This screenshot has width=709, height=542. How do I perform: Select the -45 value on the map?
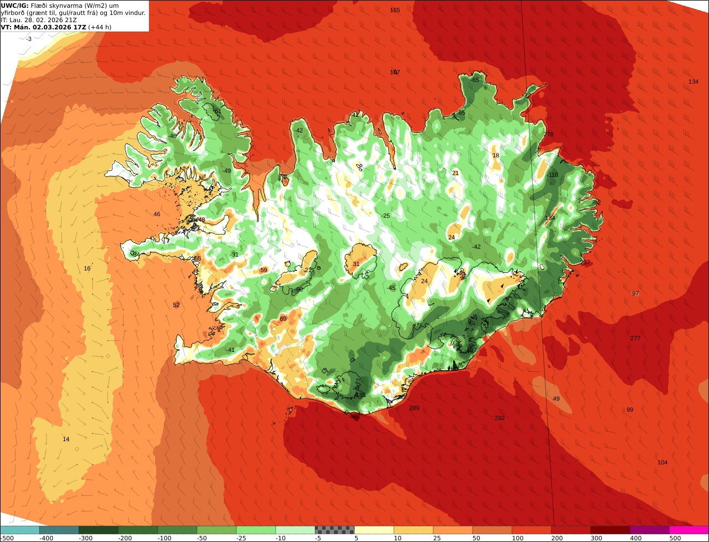pos(391,288)
